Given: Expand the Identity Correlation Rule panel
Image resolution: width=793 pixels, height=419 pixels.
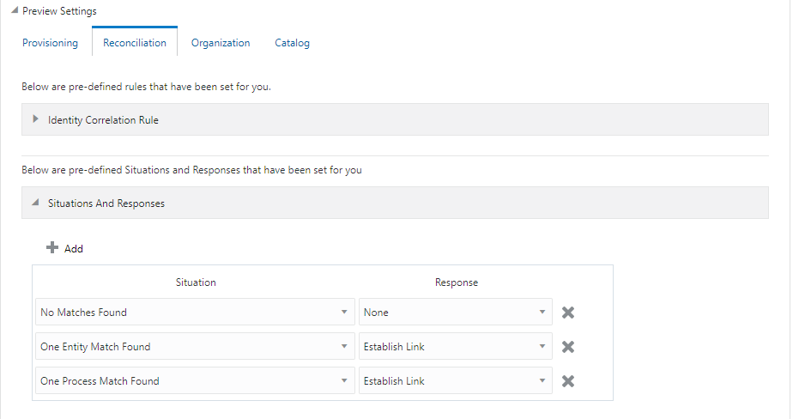Looking at the screenshot, I should click(35, 119).
